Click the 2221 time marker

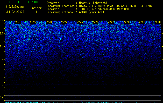[18, 22]
